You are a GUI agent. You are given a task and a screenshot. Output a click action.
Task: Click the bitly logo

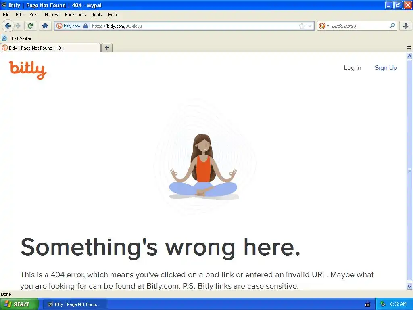point(28,70)
